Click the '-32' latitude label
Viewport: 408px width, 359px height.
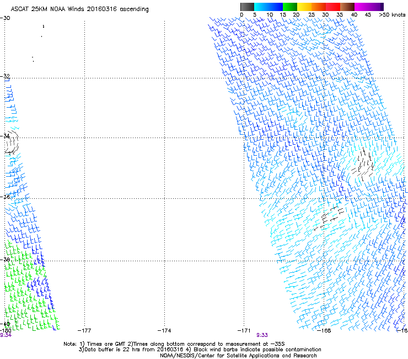click(5, 76)
